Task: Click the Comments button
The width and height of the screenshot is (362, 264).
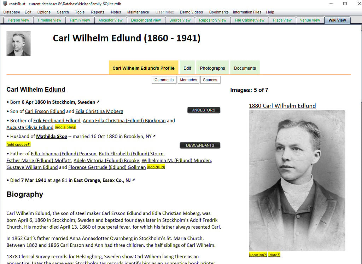Action: (164, 80)
